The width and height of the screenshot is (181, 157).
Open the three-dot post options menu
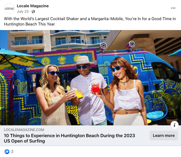pos(173,8)
